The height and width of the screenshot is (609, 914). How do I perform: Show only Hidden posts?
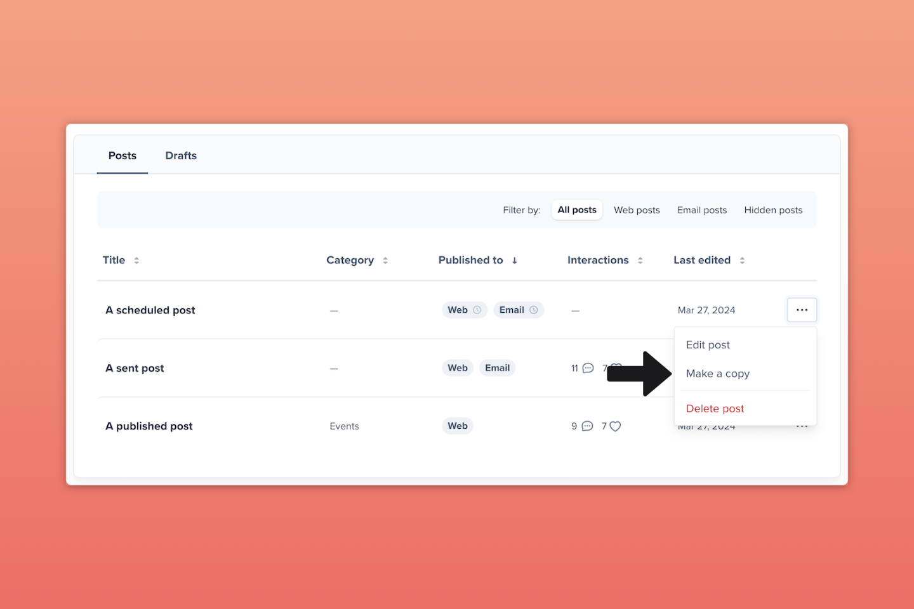coord(772,210)
